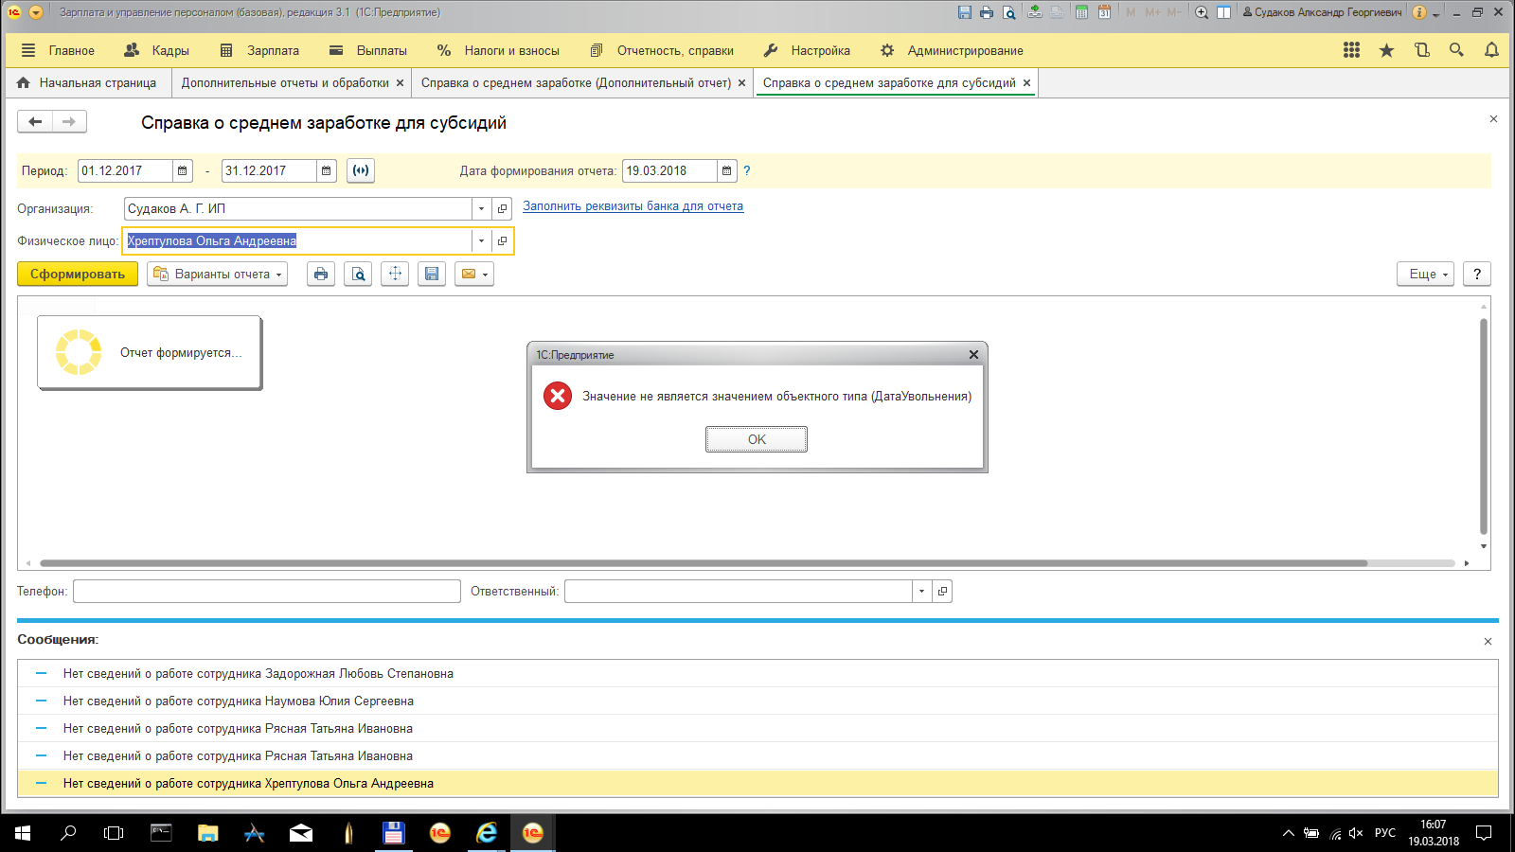Click the period selection button next to dates
Image resolution: width=1515 pixels, height=852 pixels.
pyautogui.click(x=361, y=170)
